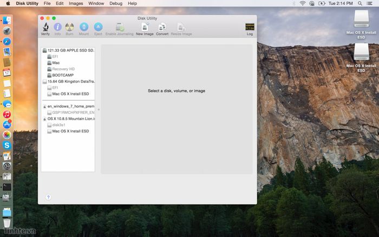Open Info from the toolbar
Viewport: 379px width, 237px height.
pos(57,29)
